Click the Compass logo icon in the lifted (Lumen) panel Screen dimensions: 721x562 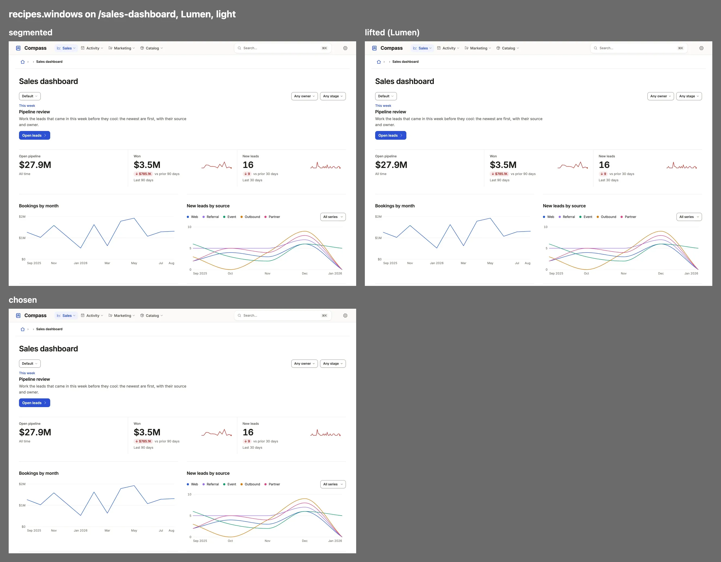tap(374, 48)
